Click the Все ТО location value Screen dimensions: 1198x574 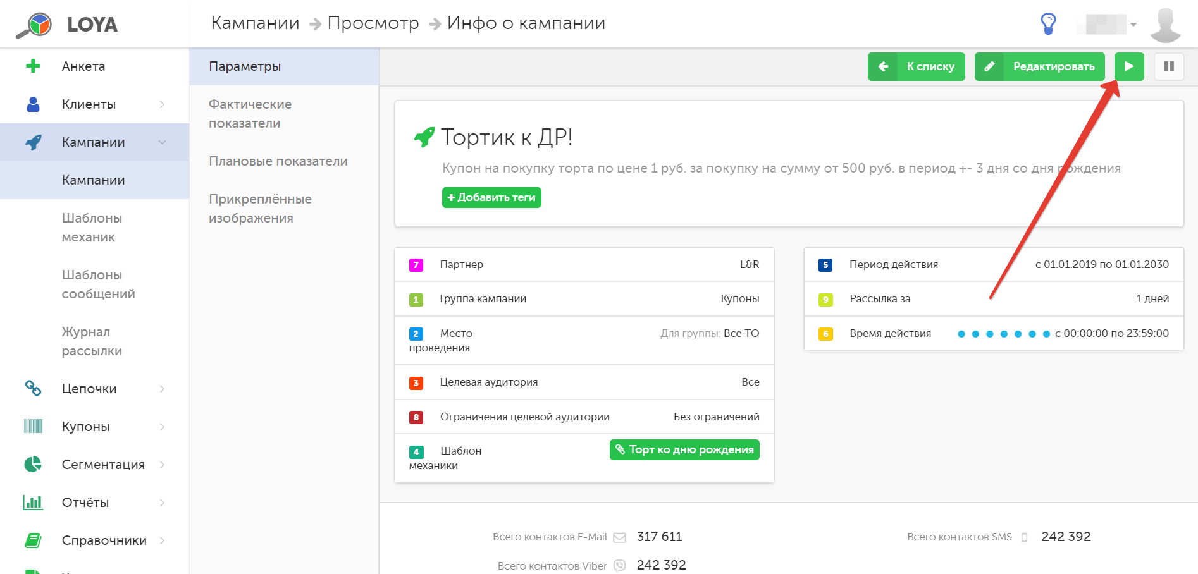point(741,333)
